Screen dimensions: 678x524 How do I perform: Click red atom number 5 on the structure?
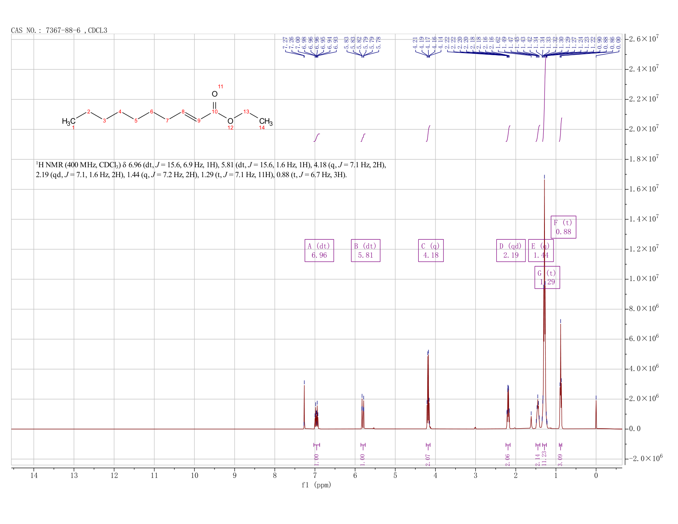coord(136,120)
